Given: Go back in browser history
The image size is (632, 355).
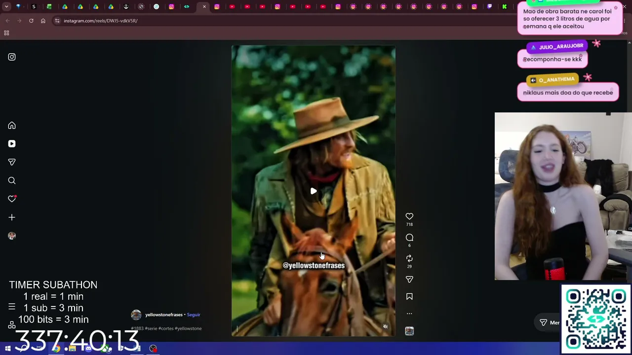Looking at the screenshot, I should click(x=7, y=21).
